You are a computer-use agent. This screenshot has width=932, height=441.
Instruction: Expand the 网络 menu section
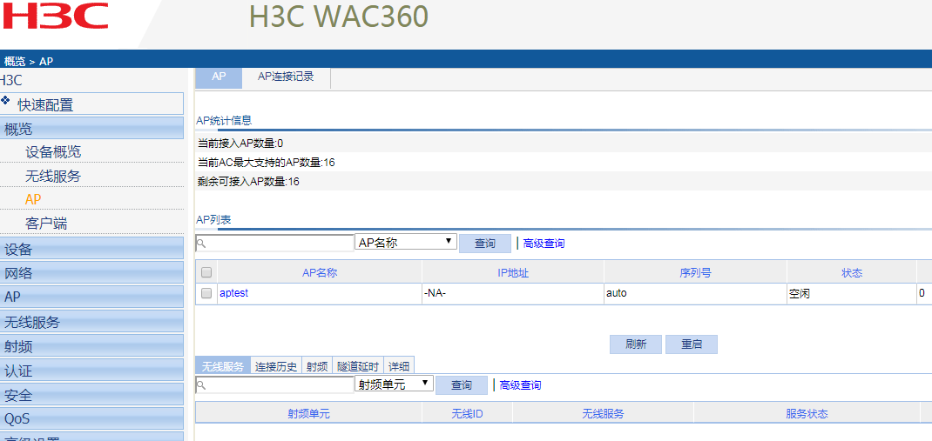click(92, 273)
